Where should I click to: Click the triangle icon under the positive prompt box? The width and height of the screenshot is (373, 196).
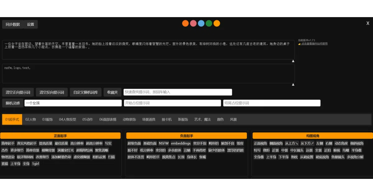click(293, 61)
